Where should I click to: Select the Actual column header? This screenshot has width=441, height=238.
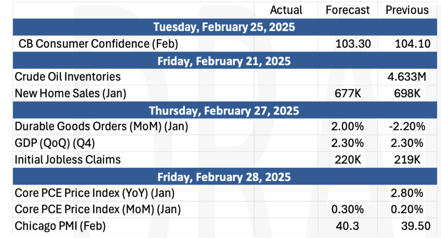[286, 10]
